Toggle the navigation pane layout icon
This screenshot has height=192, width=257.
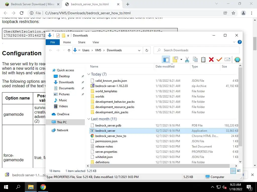coord(166,59)
